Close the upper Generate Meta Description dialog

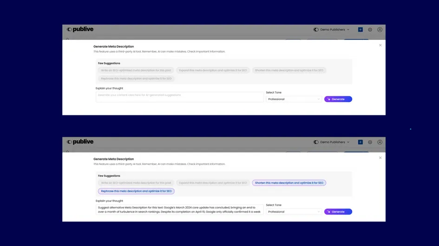tap(380, 45)
